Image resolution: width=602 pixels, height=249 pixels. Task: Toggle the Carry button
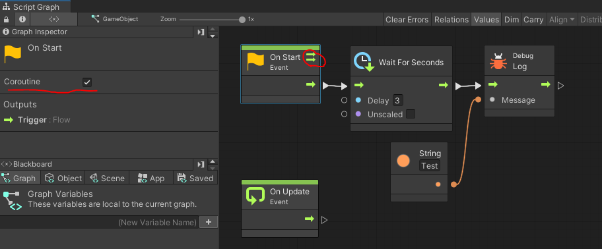533,20
